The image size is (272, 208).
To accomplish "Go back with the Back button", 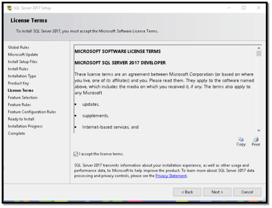I will click(x=187, y=192).
